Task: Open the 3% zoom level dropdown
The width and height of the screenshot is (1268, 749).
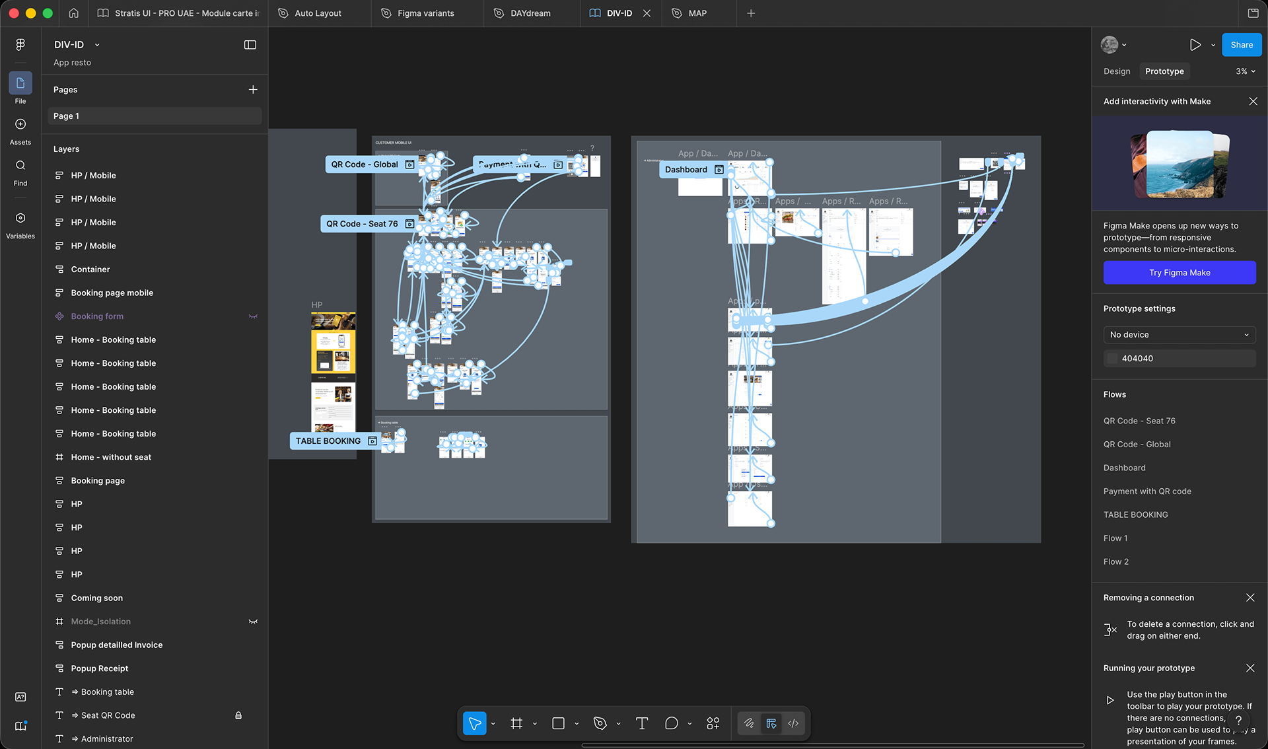Action: pyautogui.click(x=1245, y=71)
